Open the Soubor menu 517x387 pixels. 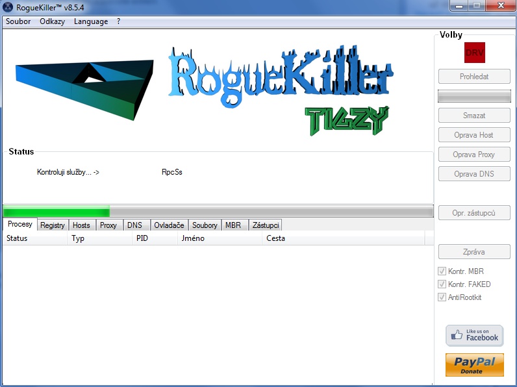pyautogui.click(x=18, y=21)
